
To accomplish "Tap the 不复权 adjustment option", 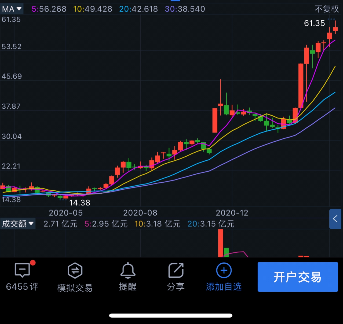I will point(327,9).
